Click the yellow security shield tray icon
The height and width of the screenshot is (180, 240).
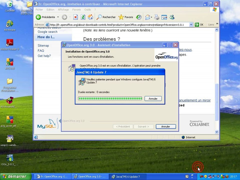(x=205, y=176)
